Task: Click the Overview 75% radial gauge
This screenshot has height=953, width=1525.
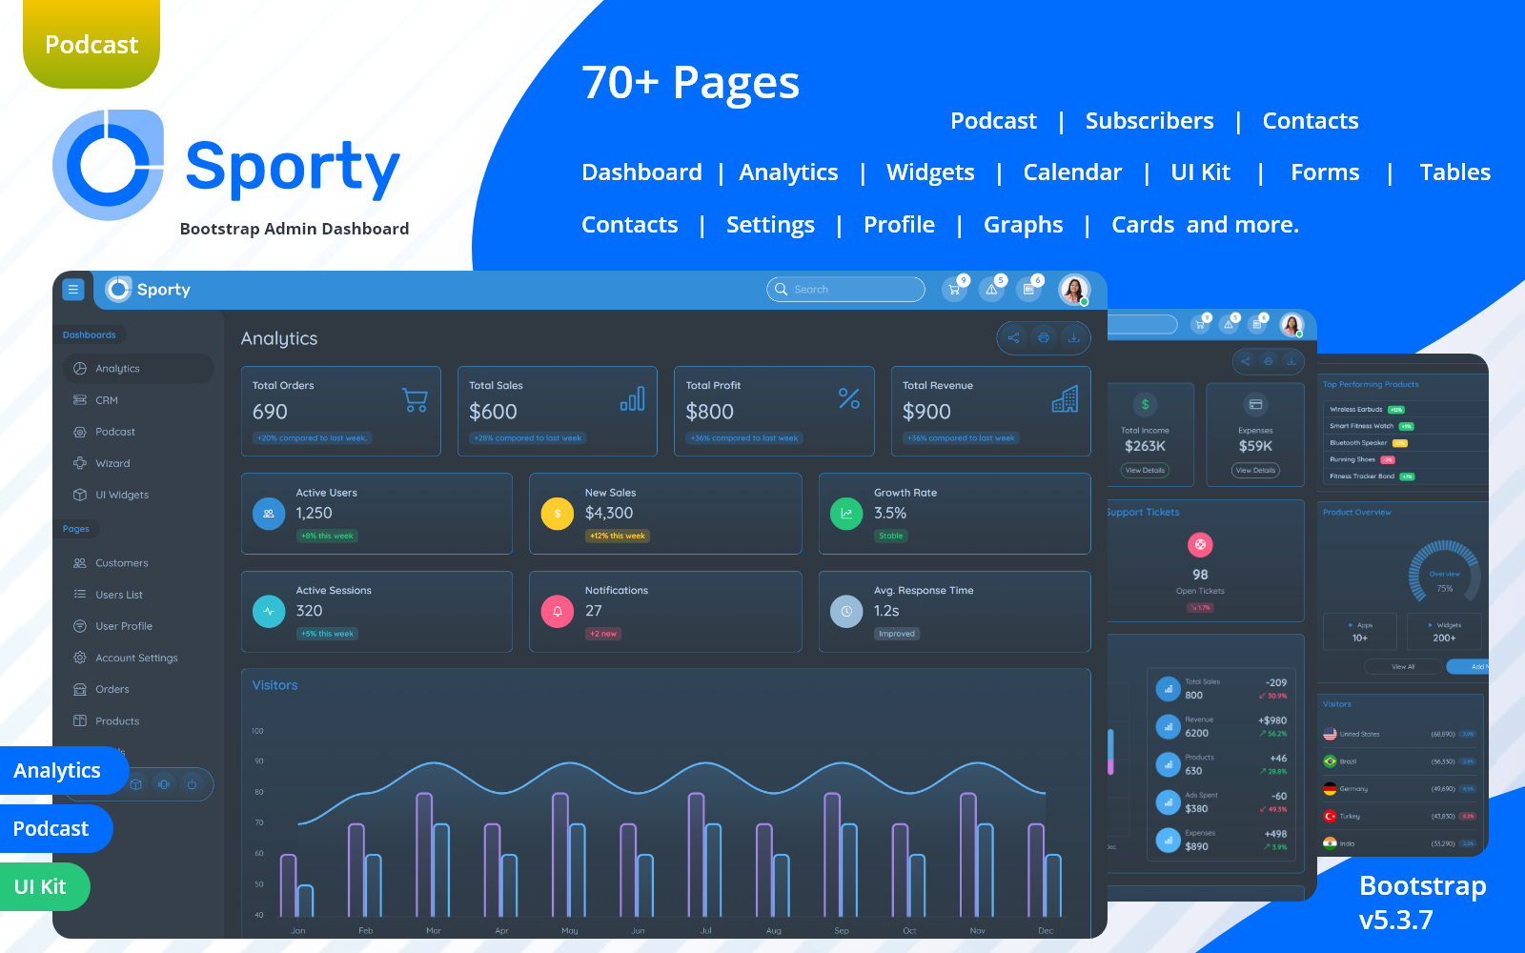Action: pyautogui.click(x=1444, y=575)
